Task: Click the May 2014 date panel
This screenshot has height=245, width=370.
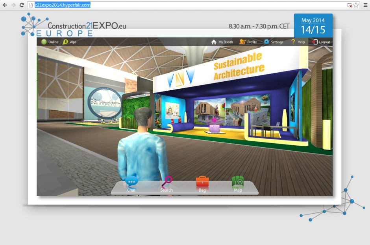Action: [x=313, y=24]
